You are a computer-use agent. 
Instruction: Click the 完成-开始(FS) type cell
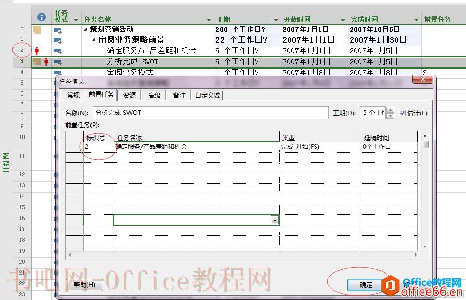[320, 147]
